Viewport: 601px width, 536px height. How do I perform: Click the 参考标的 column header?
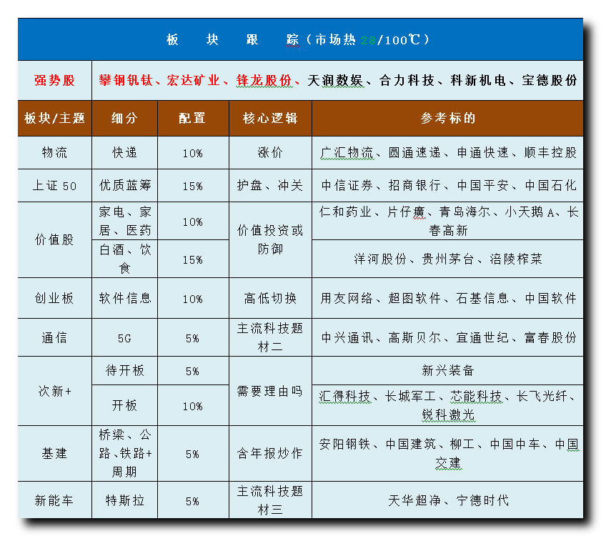(448, 119)
